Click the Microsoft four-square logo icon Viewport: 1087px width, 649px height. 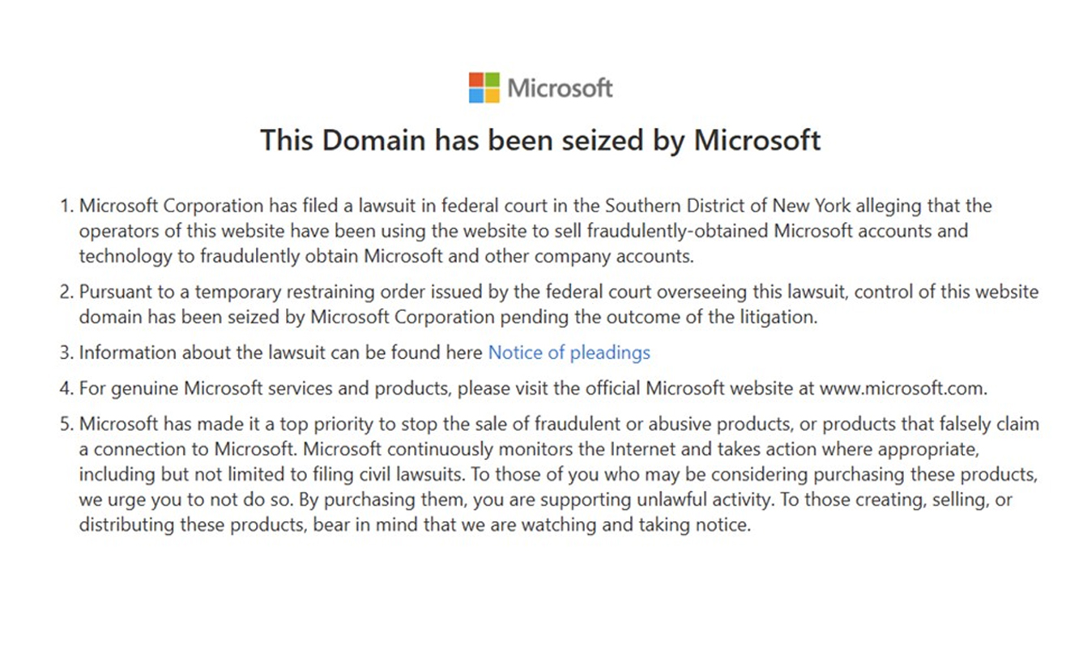(484, 88)
